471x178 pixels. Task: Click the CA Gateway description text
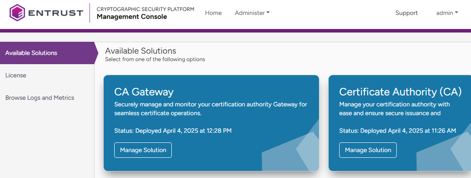[x=210, y=109]
